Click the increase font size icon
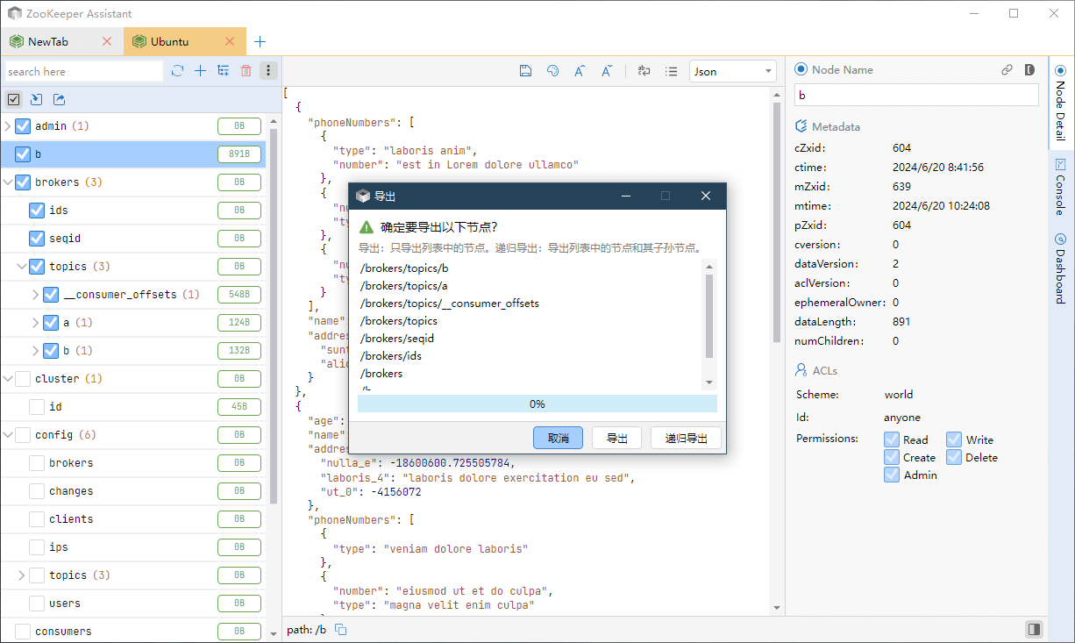The image size is (1075, 643). (x=580, y=71)
